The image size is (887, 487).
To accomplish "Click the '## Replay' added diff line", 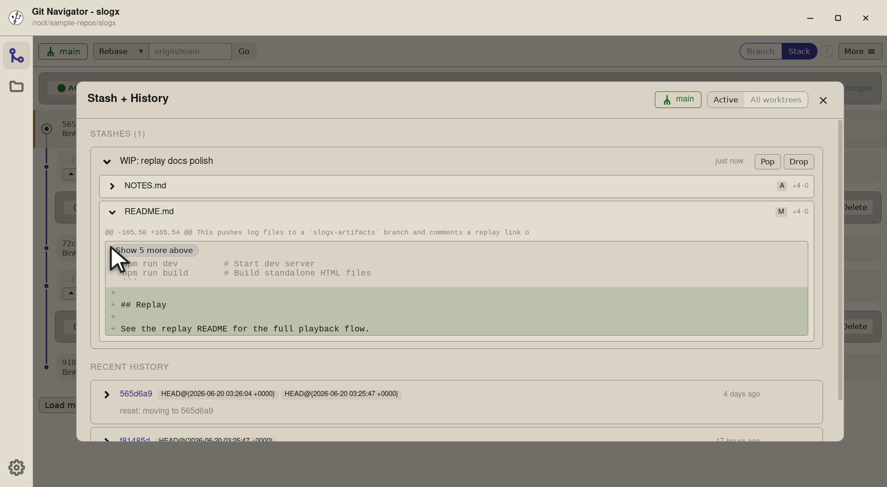I will point(456,305).
